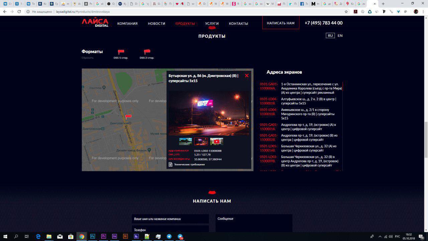The height and width of the screenshot is (241, 428).
Task: Click the main billboard night photo
Action: [209, 113]
